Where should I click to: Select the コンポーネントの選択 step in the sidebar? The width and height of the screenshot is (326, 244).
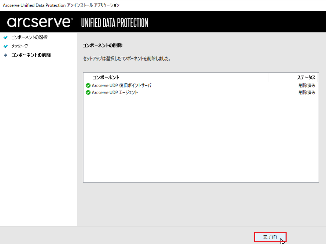29,37
